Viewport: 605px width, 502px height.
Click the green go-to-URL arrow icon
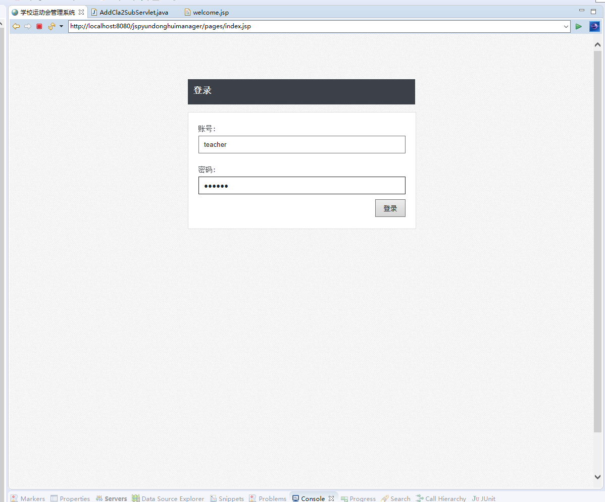pyautogui.click(x=579, y=26)
